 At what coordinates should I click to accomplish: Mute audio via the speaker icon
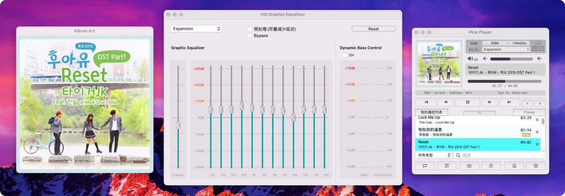coord(470,59)
